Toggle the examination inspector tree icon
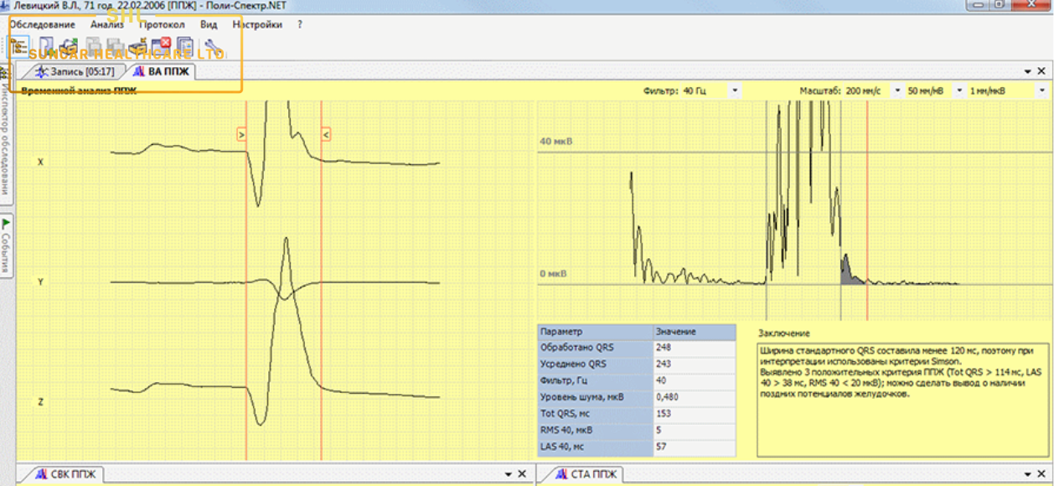 tap(18, 46)
